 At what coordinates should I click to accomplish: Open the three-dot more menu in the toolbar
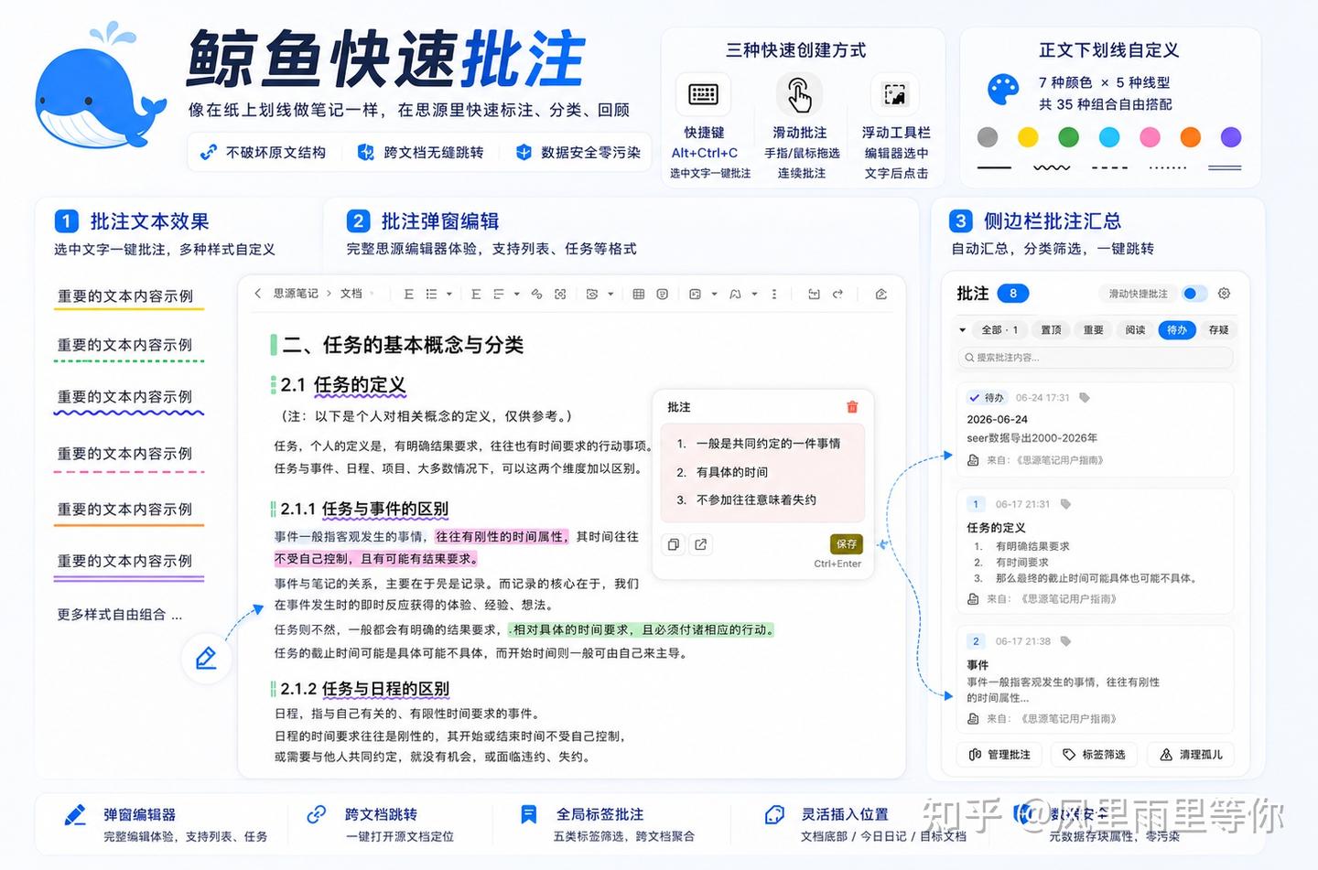774,295
